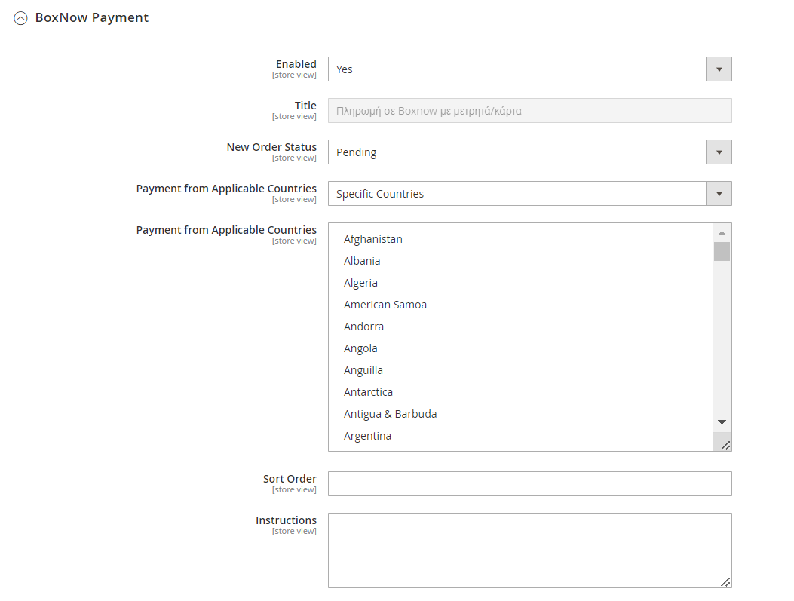794x601 pixels.
Task: Select Antigua & Barbuda in the list
Action: [x=390, y=414]
